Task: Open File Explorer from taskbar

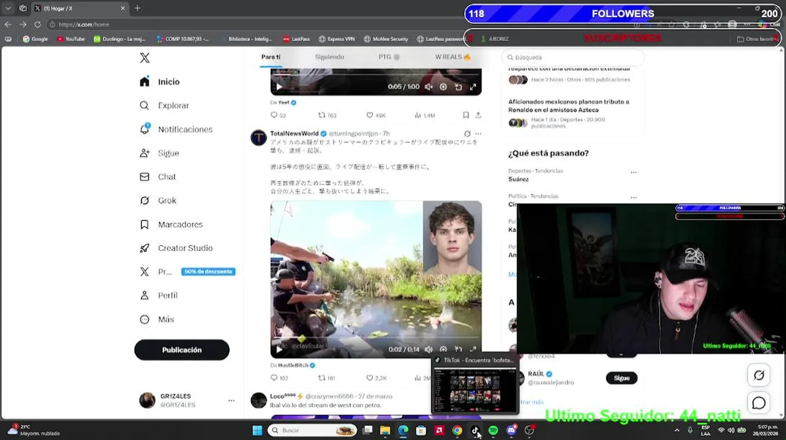Action: pos(385,431)
